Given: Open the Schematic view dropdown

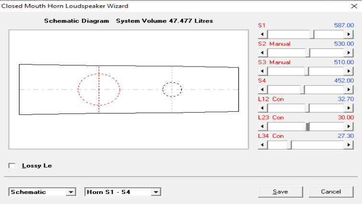Looking at the screenshot, I should click(x=71, y=192).
